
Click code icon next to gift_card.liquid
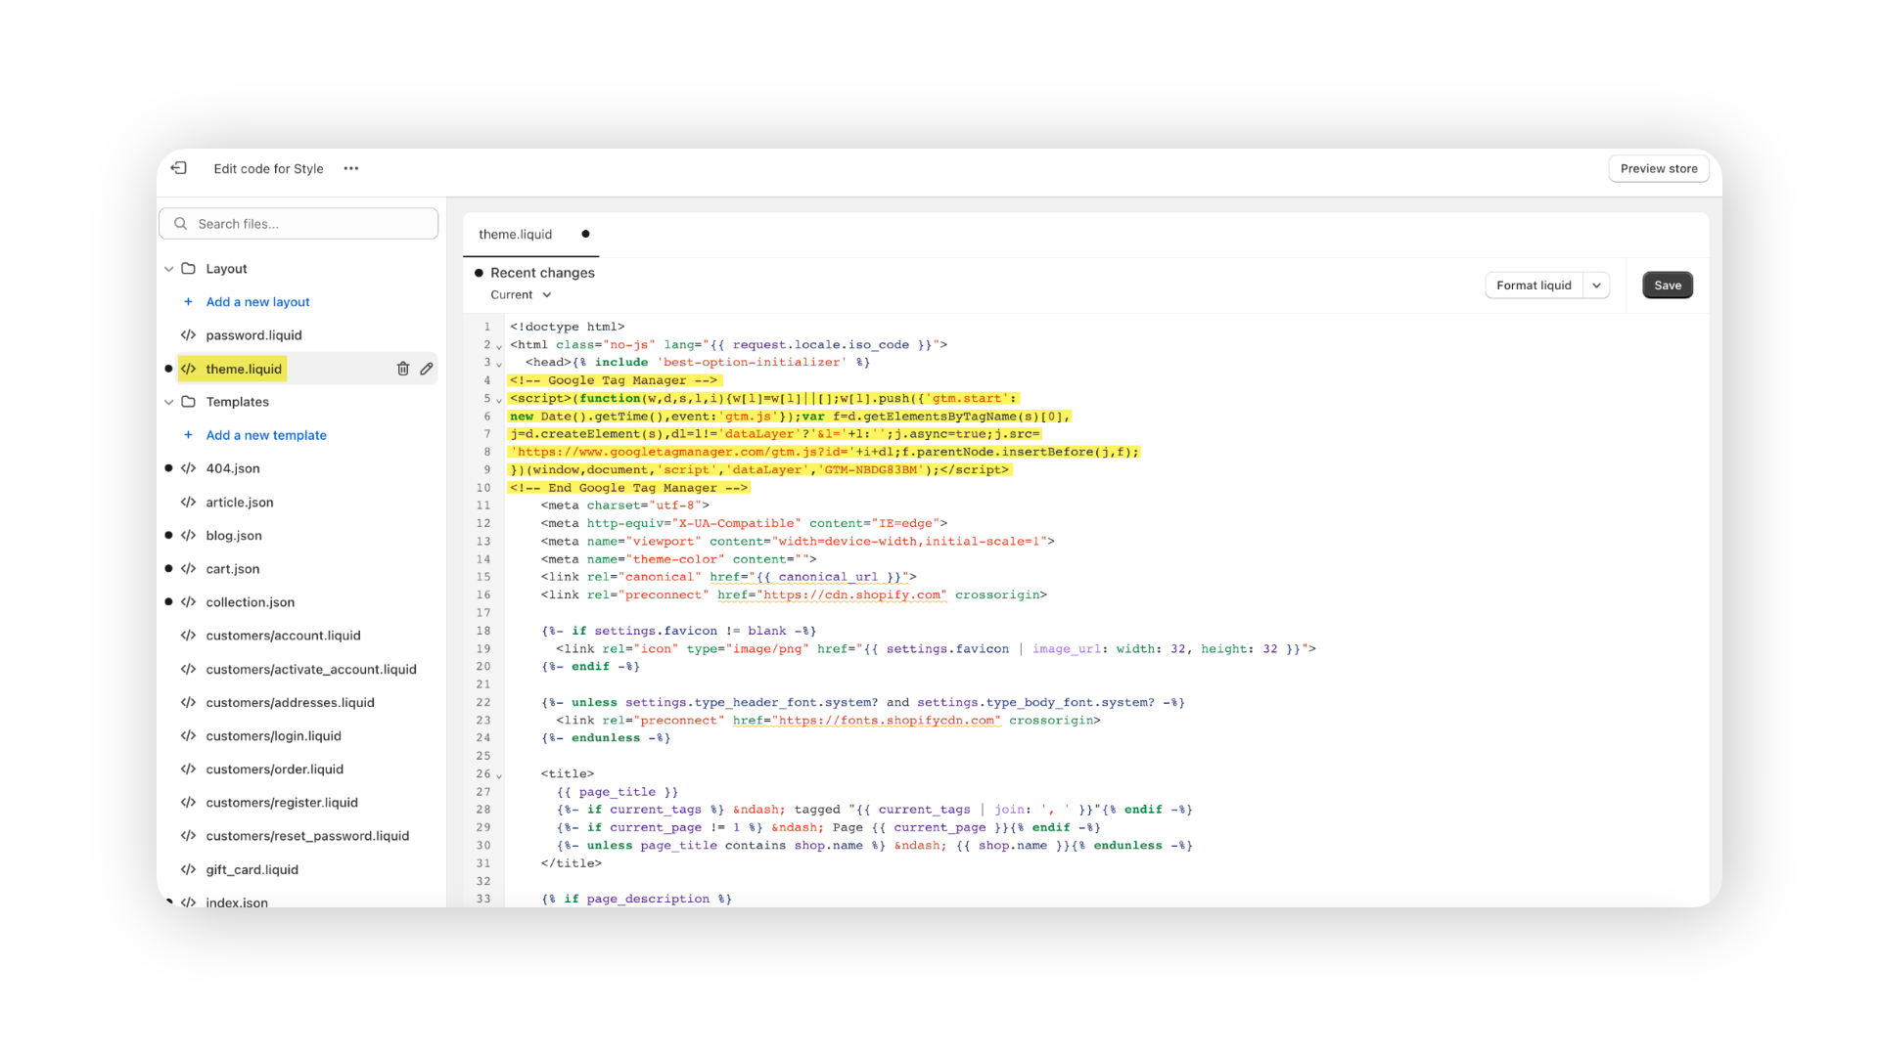coord(188,869)
